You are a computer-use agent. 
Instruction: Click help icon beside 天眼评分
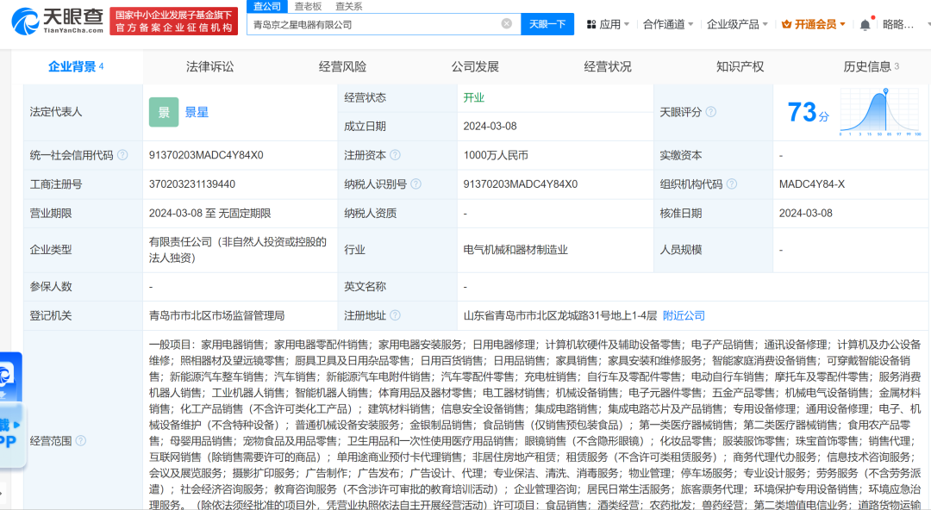[x=709, y=112]
